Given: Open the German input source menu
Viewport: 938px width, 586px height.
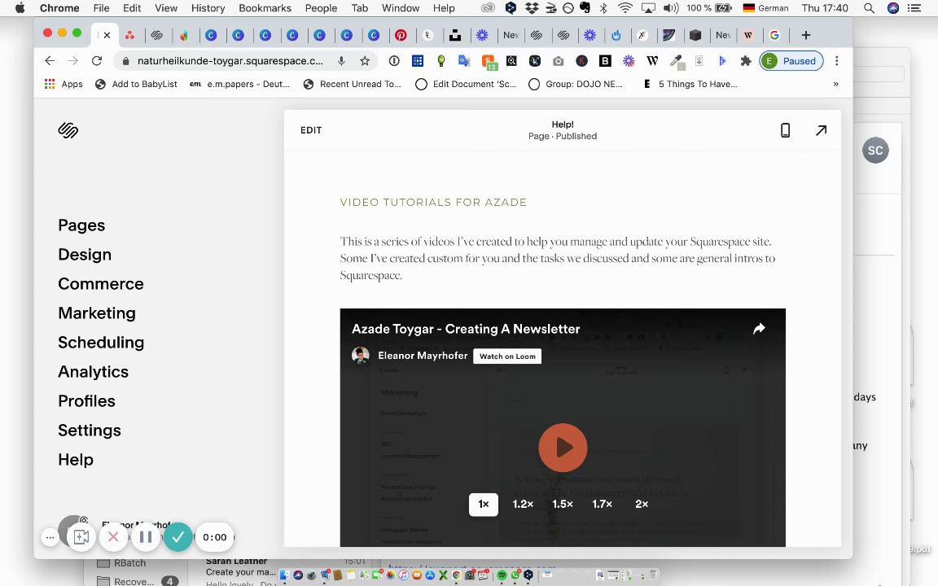Looking at the screenshot, I should tap(765, 8).
